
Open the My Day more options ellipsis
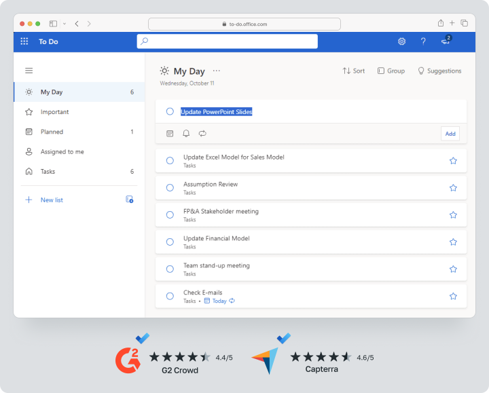(217, 71)
